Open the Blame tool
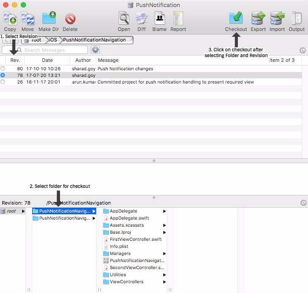 (x=159, y=19)
